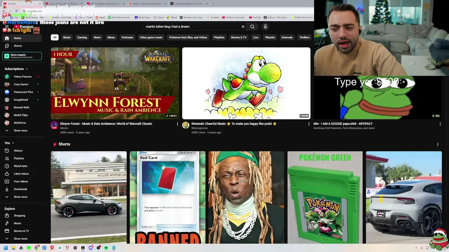Open the Mizkif Clips subscription
Viewport: 449px width, 252px height.
[x=22, y=115]
